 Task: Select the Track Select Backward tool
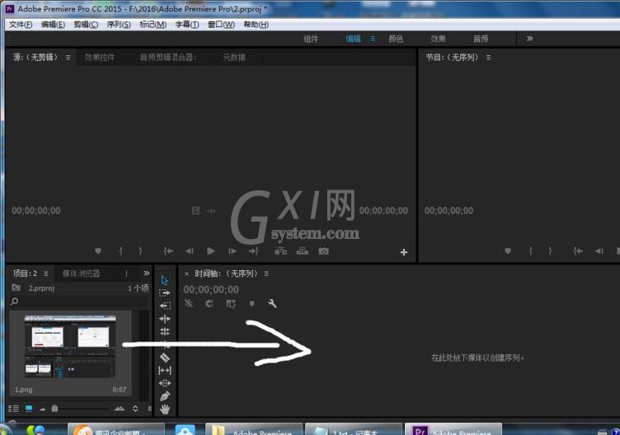(165, 306)
